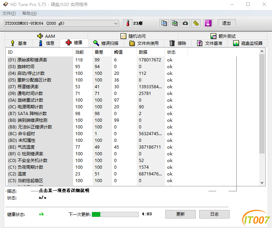Click the scroll down arrow of attribute list

262,182
